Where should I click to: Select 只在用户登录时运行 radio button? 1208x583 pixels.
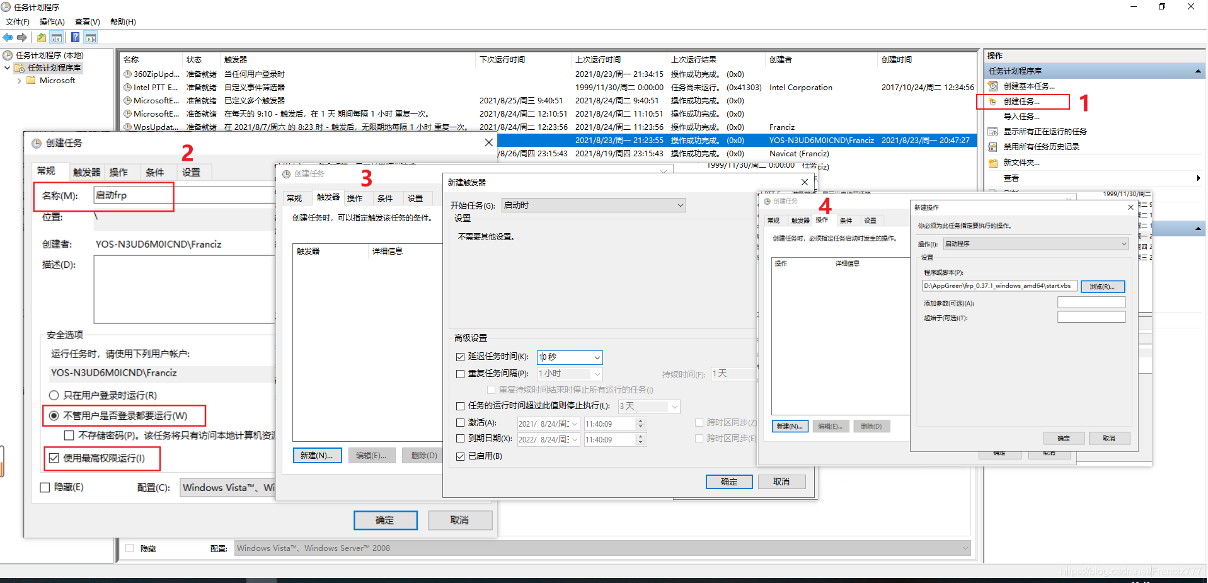[54, 396]
